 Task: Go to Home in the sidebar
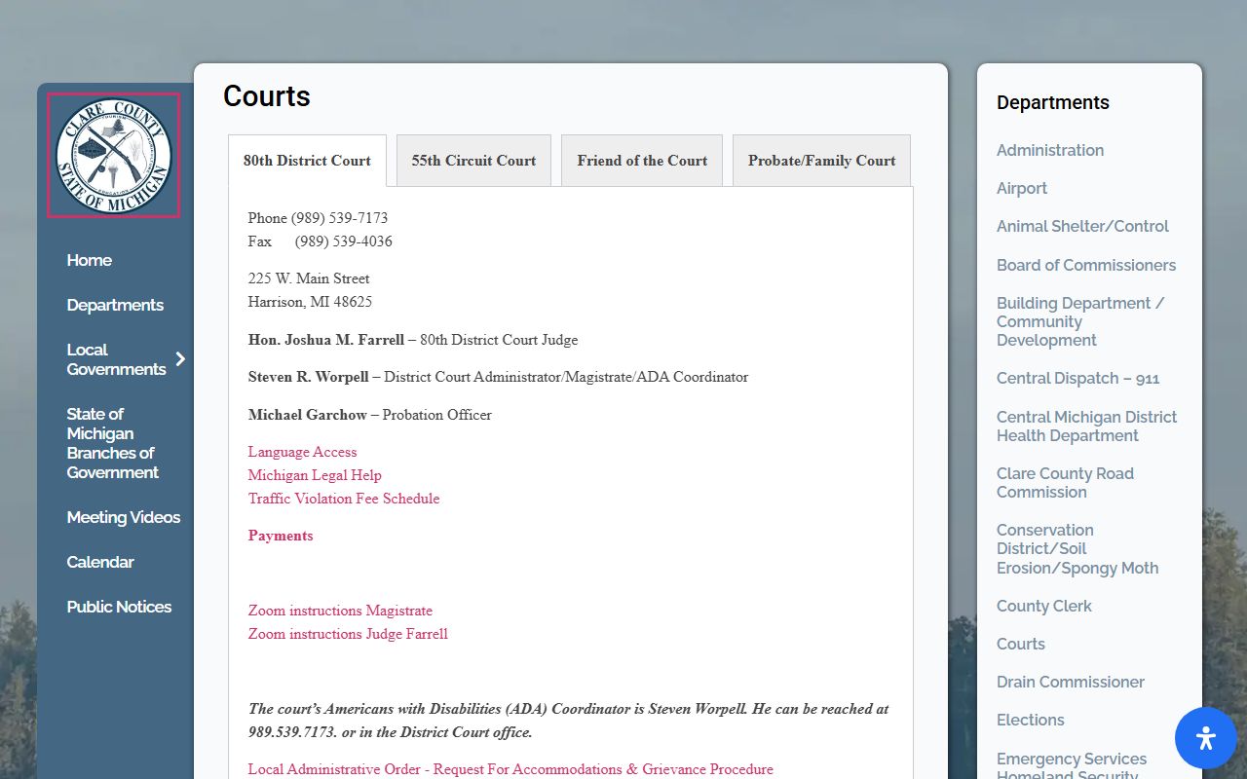coord(90,260)
